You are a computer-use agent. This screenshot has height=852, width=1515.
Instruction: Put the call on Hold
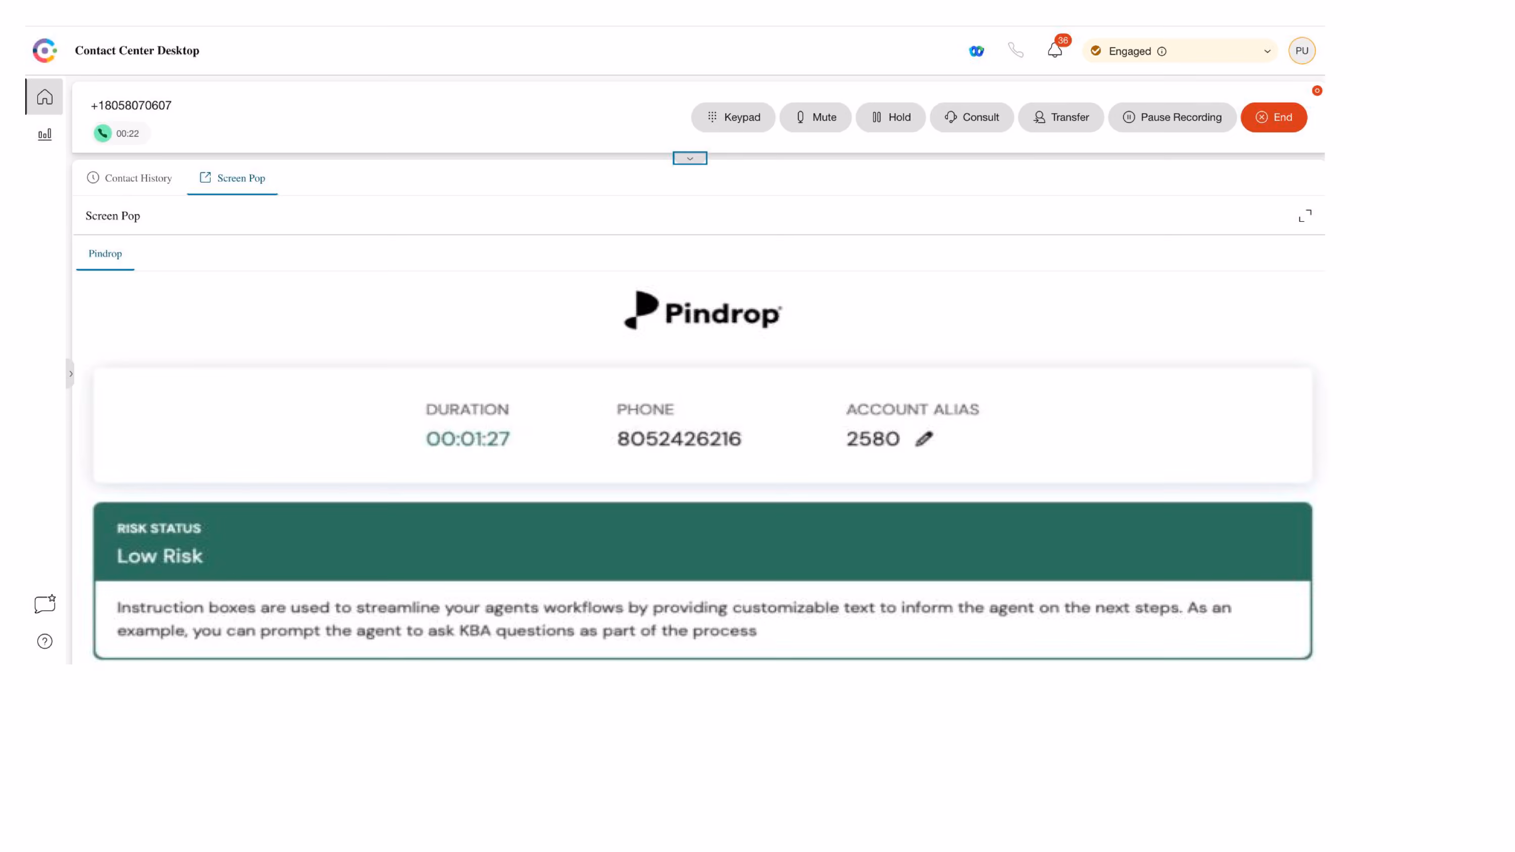[x=890, y=118]
